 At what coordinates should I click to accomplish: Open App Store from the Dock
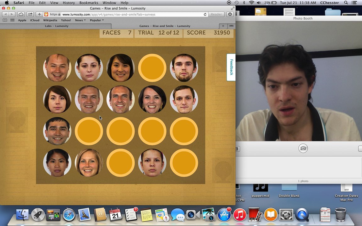pos(224,215)
